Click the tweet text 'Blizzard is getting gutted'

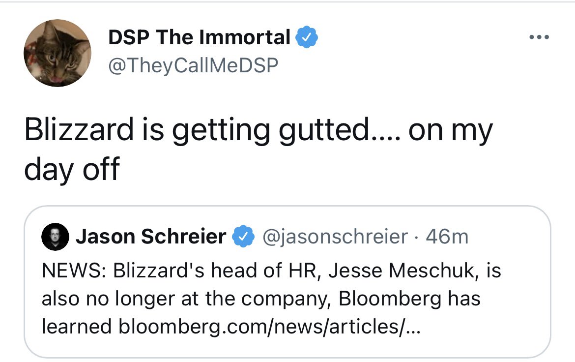[x=197, y=131]
